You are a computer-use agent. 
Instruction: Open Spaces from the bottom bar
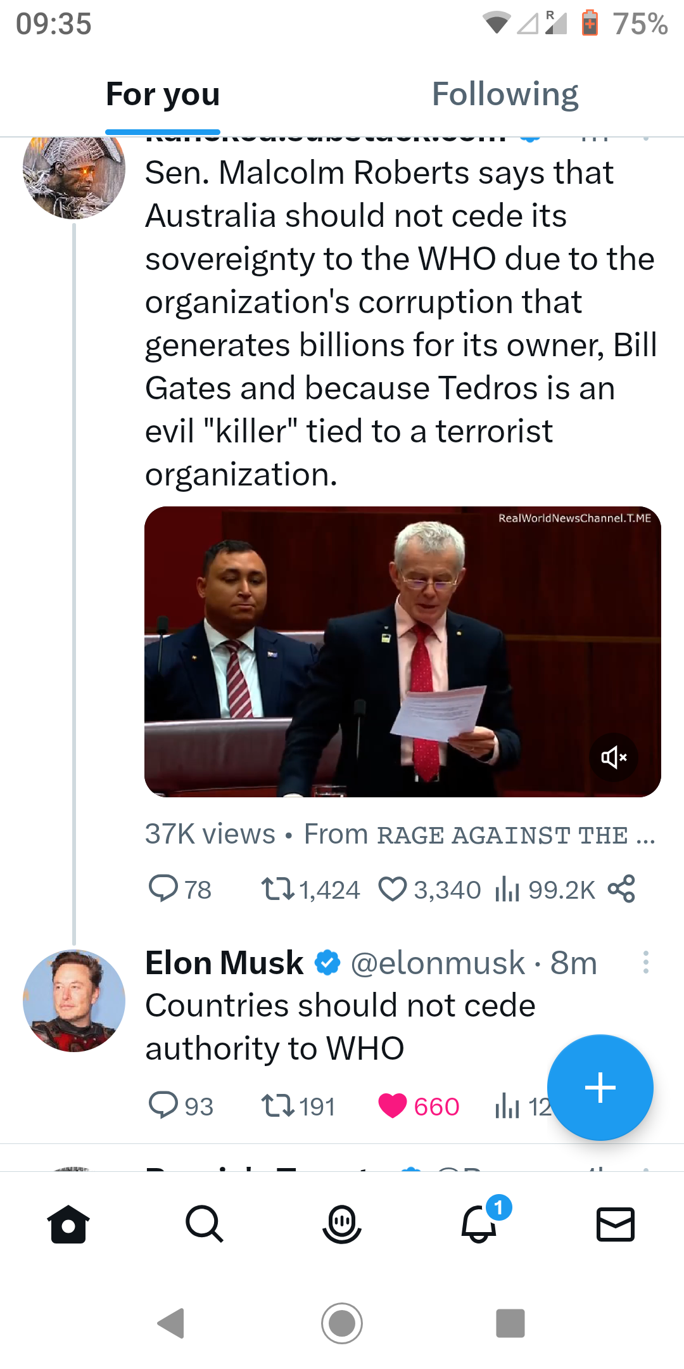[x=341, y=1224]
